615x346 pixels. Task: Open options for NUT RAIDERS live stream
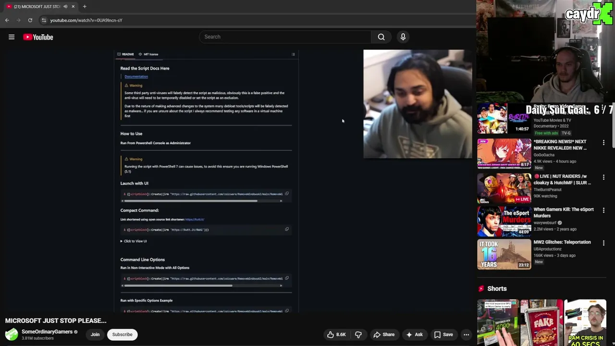(603, 177)
